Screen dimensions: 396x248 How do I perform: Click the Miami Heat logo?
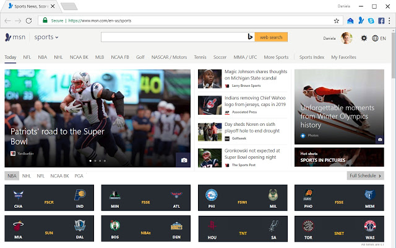click(18, 226)
